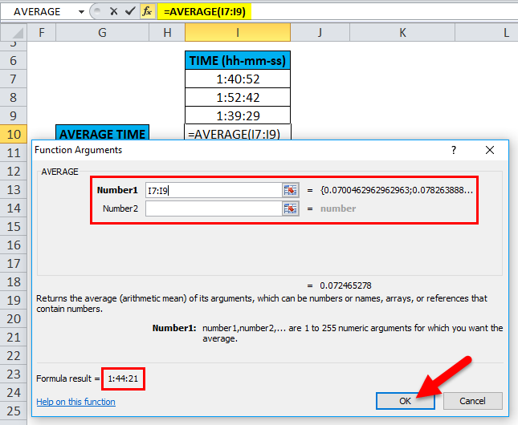Click the Number2 input field
The height and width of the screenshot is (425, 518).
point(214,208)
